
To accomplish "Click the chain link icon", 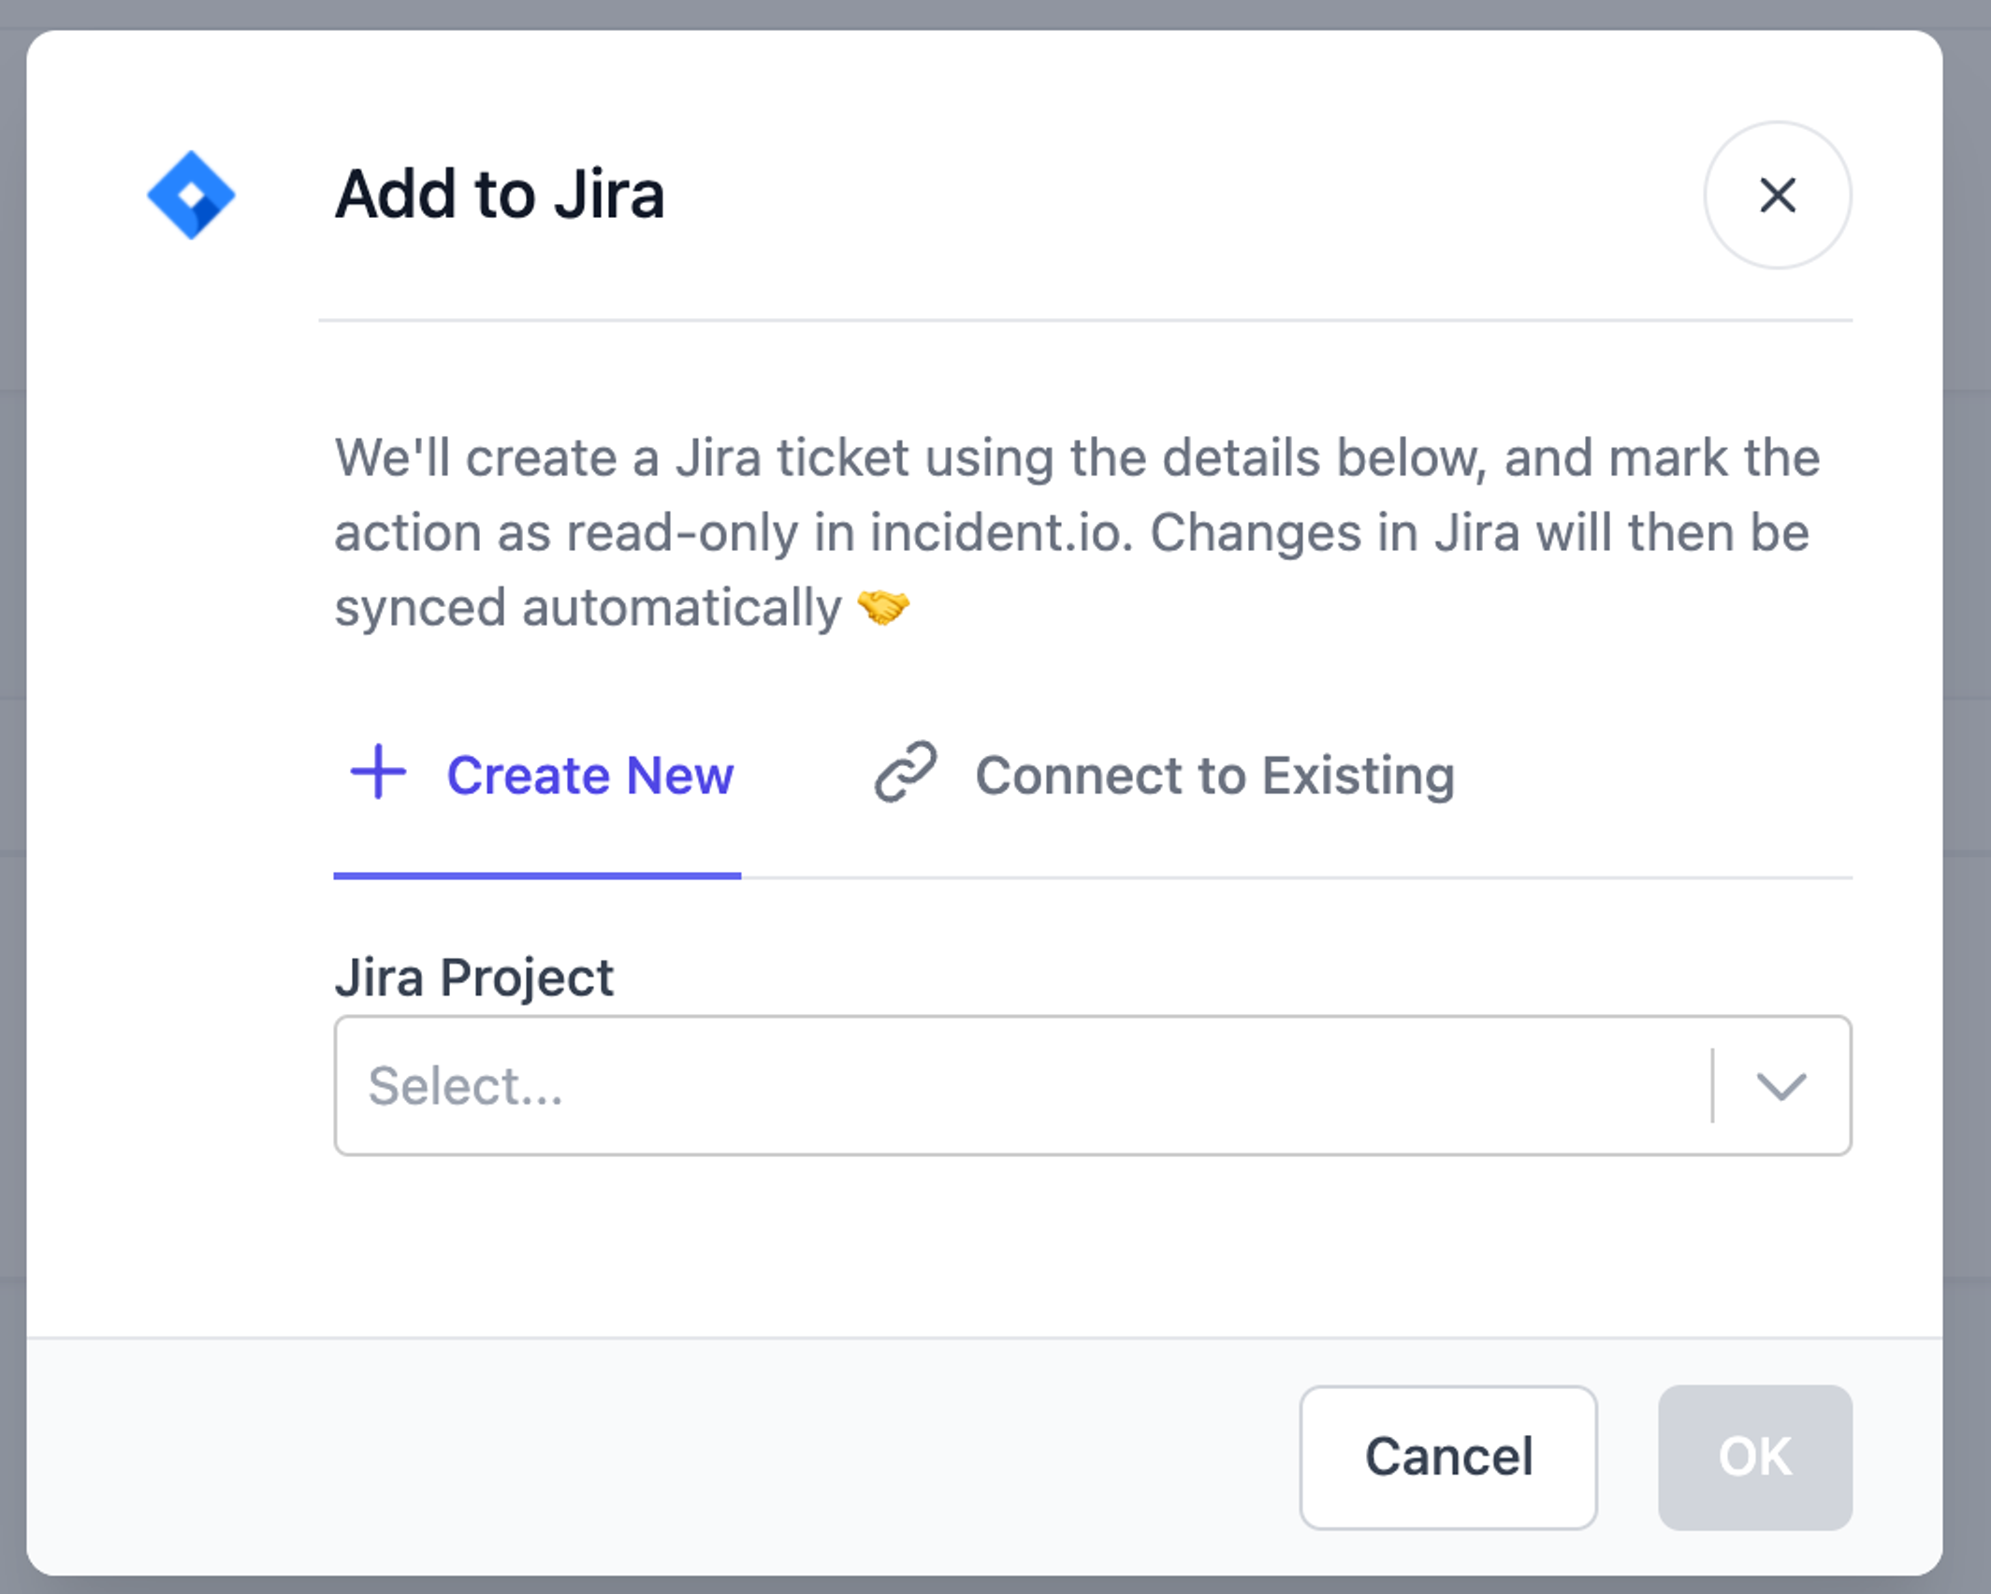I will coord(905,773).
